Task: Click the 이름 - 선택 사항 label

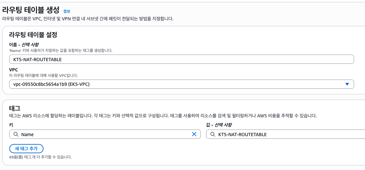Action: [24, 45]
